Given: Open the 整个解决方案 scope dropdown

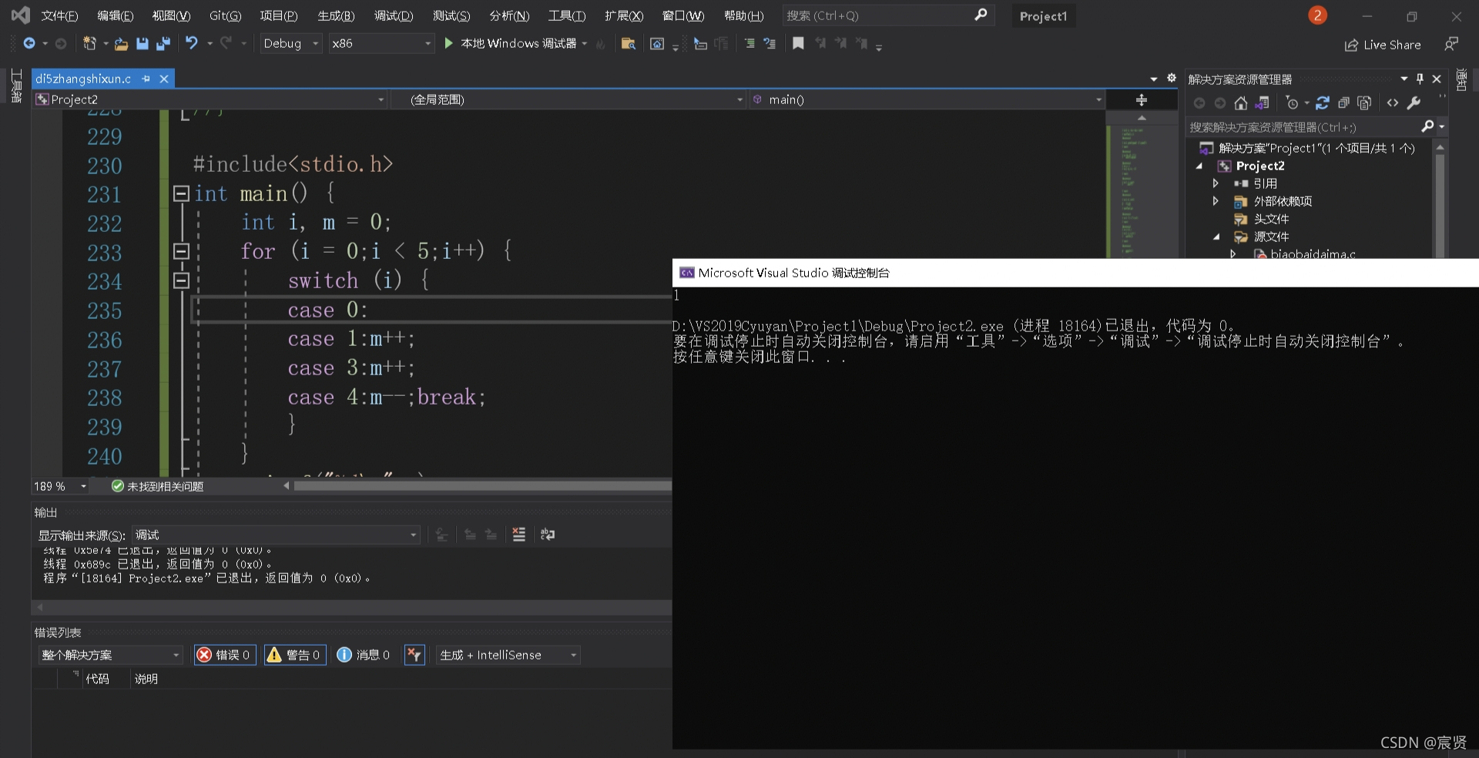Looking at the screenshot, I should coord(110,655).
